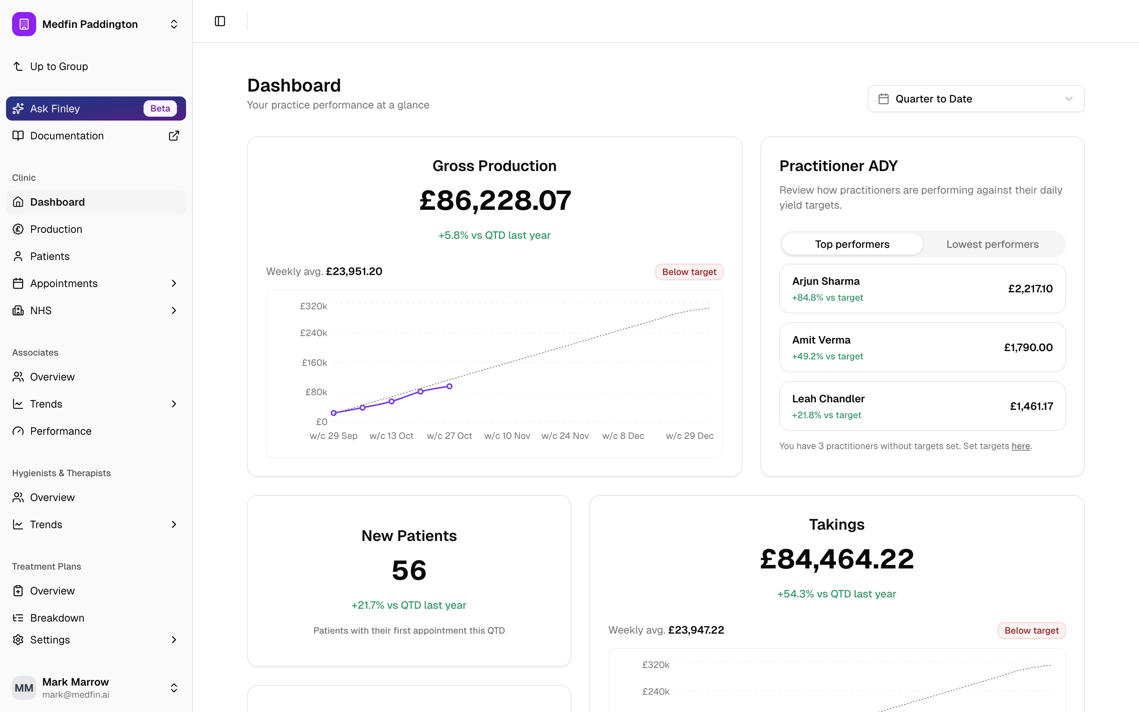Expand the Appointments submenu chevron
The height and width of the screenshot is (712, 1139).
(x=174, y=283)
